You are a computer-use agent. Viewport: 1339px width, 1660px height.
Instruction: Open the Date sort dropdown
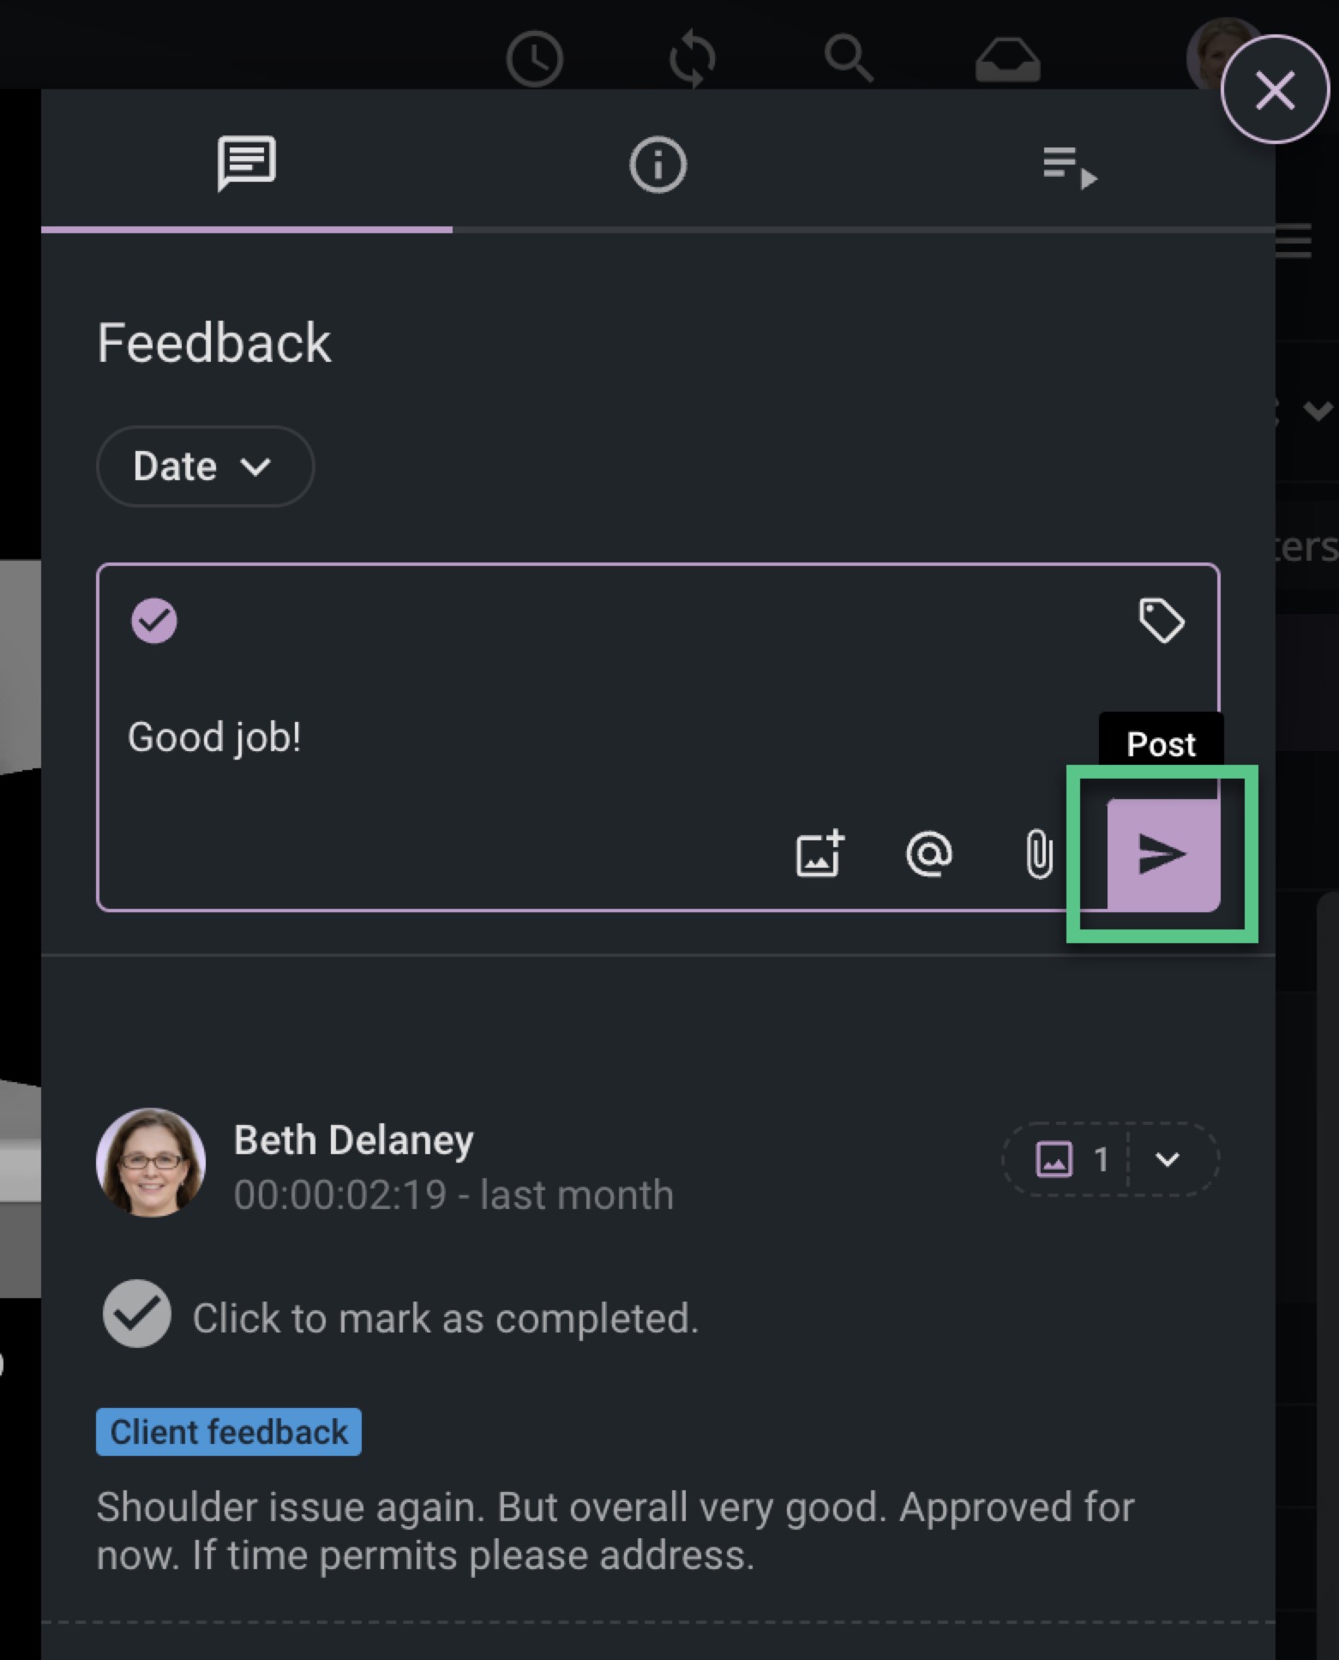205,466
